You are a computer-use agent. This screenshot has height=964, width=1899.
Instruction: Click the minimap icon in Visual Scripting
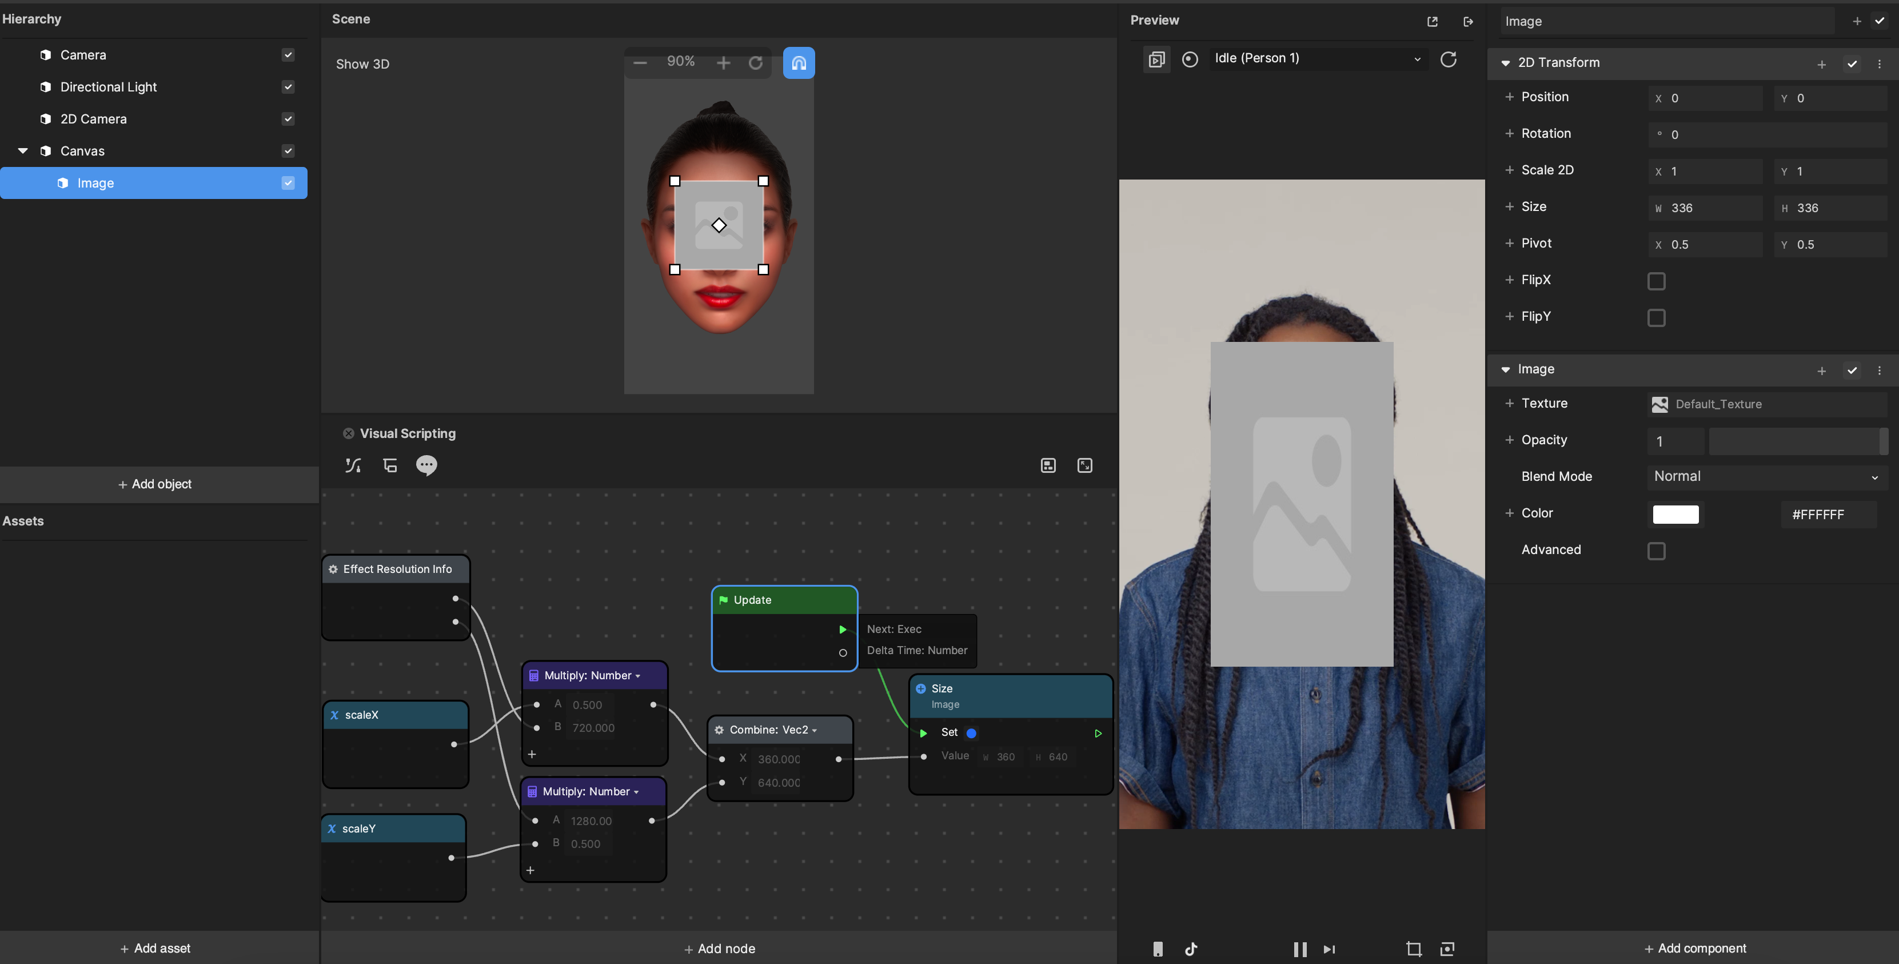1048,465
